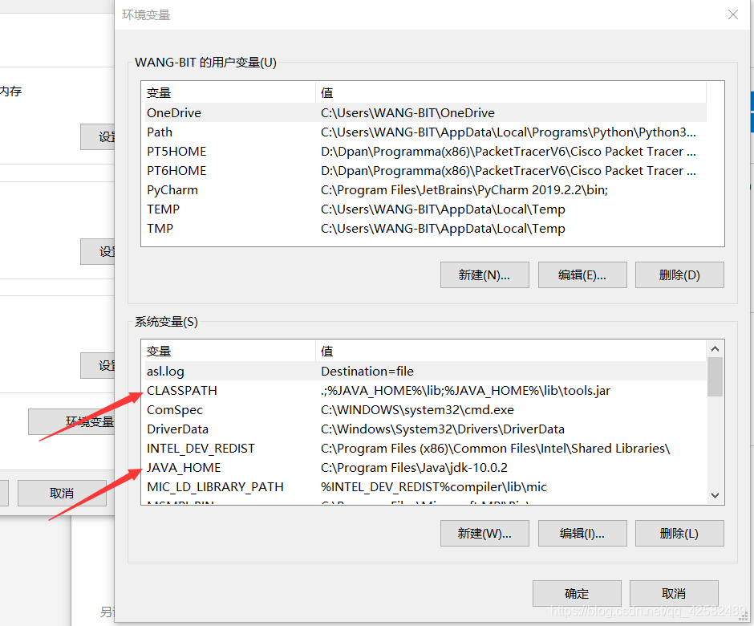Click system variables scrollbar down arrow
This screenshot has width=754, height=626.
point(715,495)
